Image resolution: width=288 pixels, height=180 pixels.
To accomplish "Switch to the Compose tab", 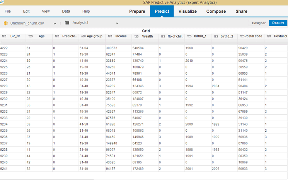I will pyautogui.click(x=216, y=11).
